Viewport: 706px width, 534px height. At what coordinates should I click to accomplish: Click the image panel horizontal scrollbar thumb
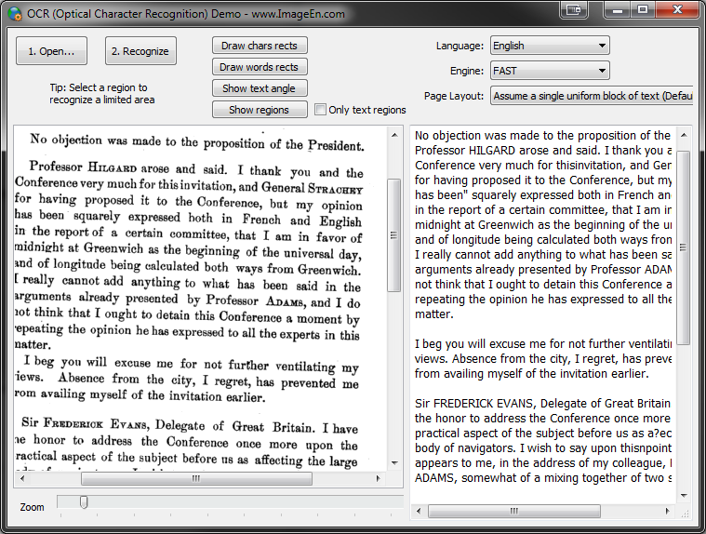tap(196, 478)
